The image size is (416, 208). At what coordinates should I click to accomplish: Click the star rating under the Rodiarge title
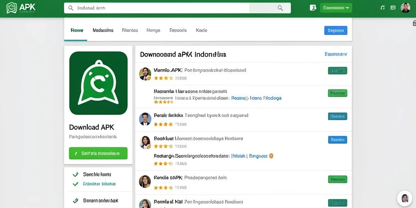163,164
